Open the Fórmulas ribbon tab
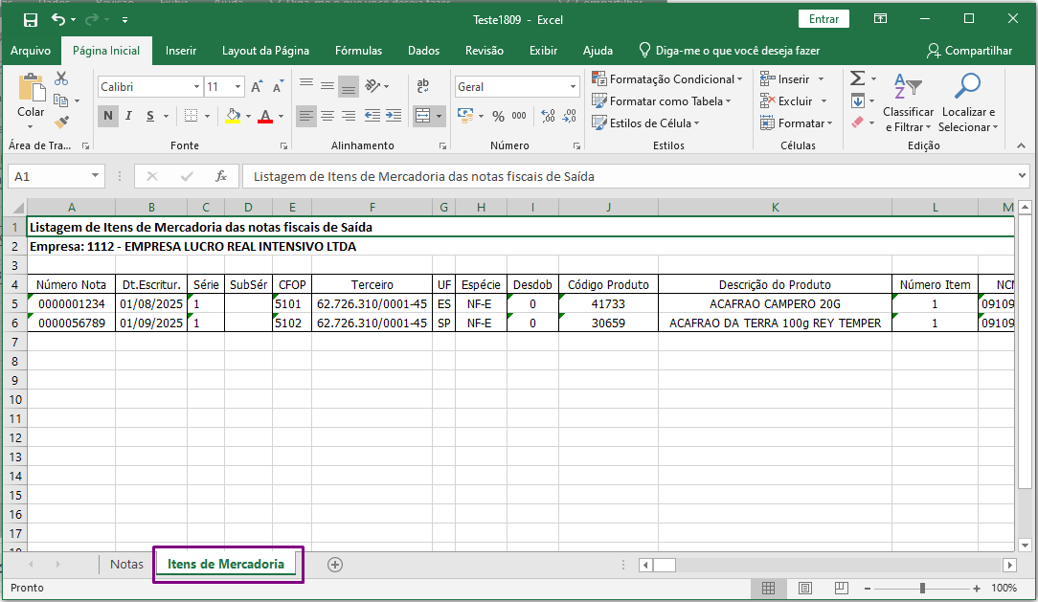 pyautogui.click(x=358, y=51)
